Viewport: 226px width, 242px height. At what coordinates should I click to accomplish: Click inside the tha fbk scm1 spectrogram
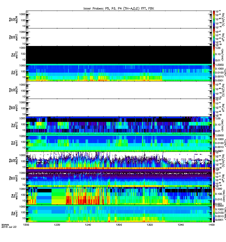(x=119, y=73)
